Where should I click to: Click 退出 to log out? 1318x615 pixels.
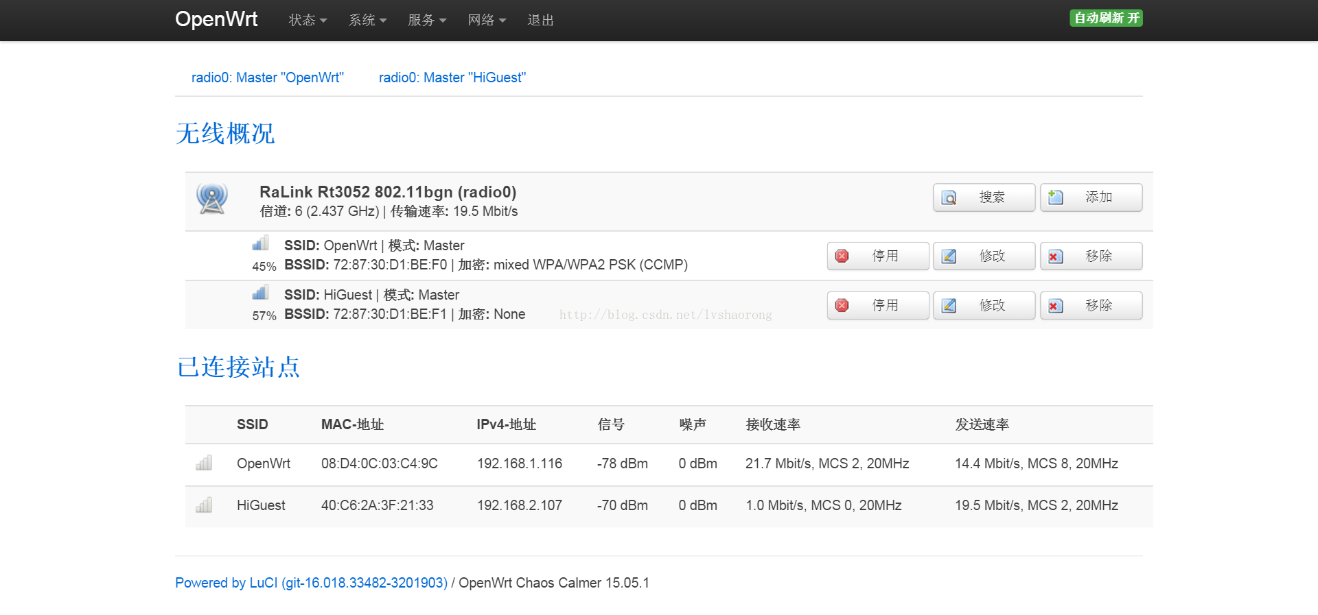point(540,20)
